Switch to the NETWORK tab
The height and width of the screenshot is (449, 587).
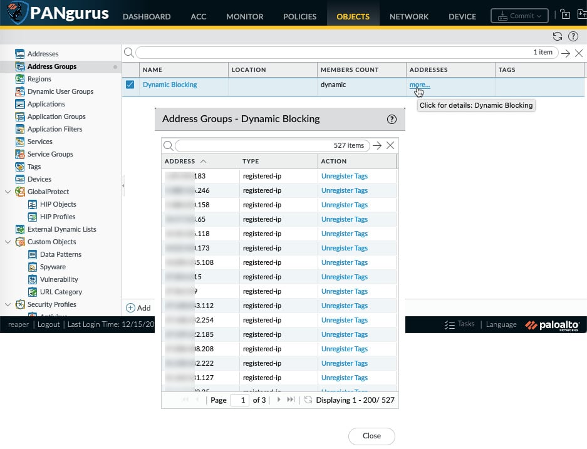pyautogui.click(x=409, y=16)
